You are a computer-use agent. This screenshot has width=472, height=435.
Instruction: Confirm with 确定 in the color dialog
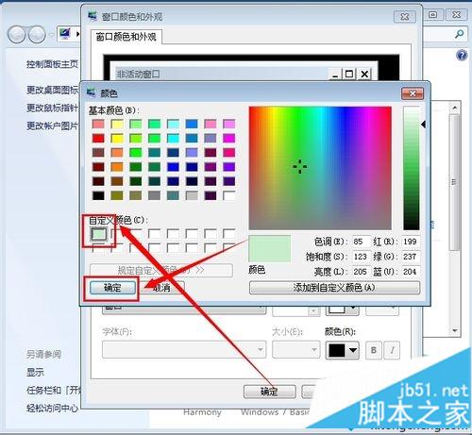(x=112, y=288)
